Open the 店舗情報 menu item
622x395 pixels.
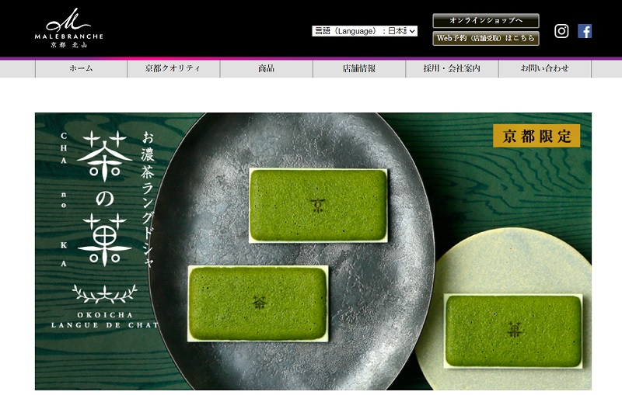(x=359, y=68)
